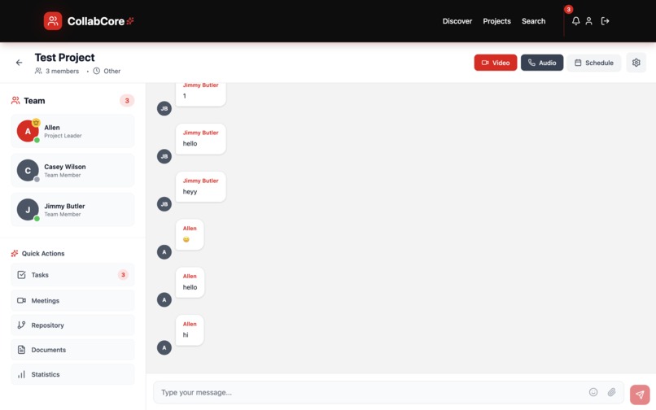Open the emoji picker in message box
The width and height of the screenshot is (656, 410).
[593, 392]
